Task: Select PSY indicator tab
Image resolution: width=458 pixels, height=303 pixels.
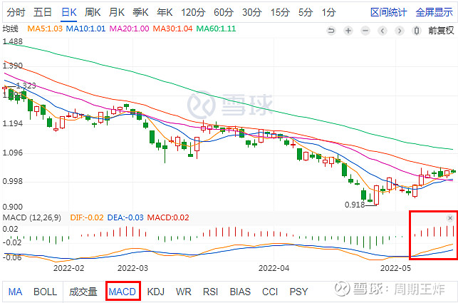Action: 298,292
